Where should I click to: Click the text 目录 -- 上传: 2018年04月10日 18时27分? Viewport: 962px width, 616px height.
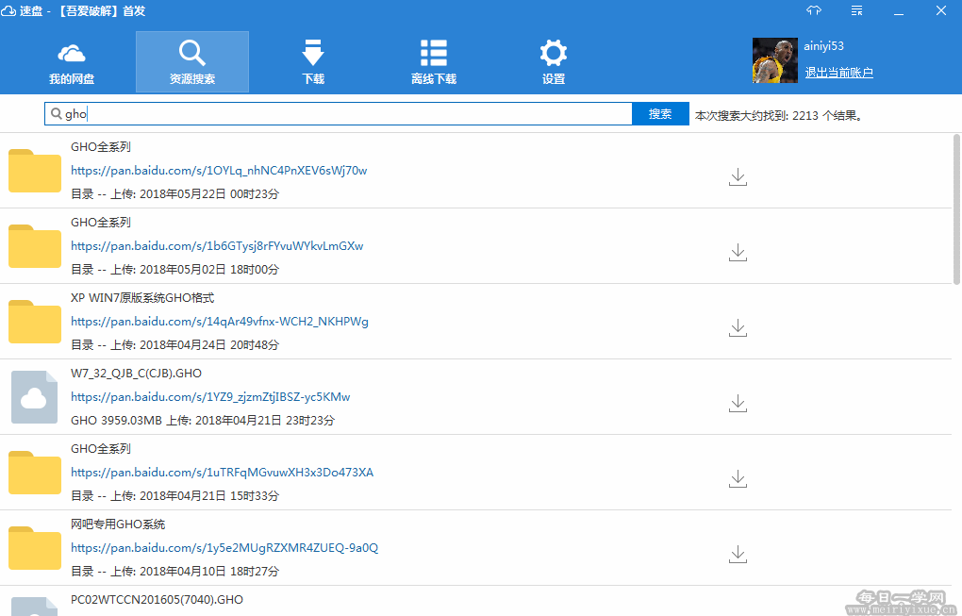174,572
